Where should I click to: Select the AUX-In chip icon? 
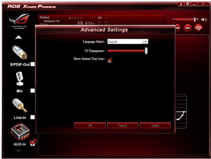pyautogui.click(x=20, y=132)
